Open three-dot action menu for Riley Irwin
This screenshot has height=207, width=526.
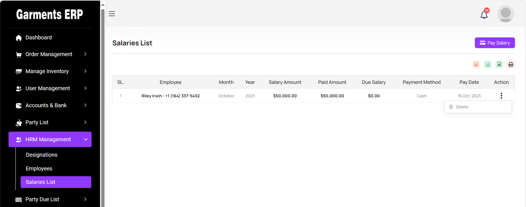click(501, 96)
